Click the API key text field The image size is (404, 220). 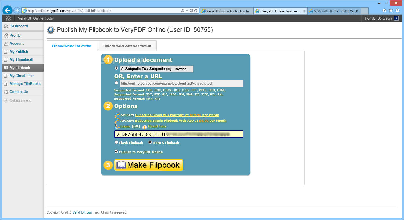(179, 134)
